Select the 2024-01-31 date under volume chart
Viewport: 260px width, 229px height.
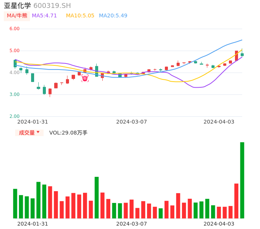pyautogui.click(x=33, y=224)
